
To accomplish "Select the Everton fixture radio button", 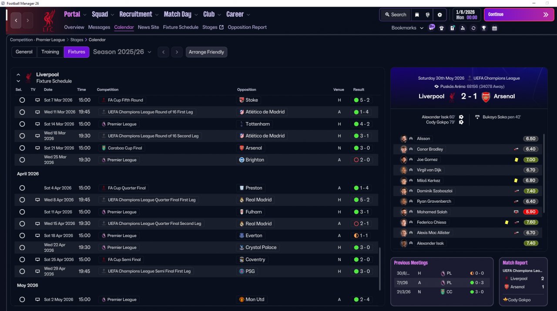I will pyautogui.click(x=22, y=236).
